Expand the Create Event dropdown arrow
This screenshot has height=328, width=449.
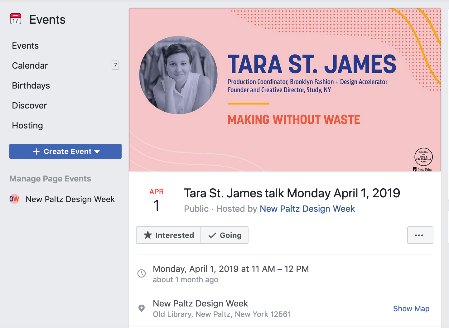(97, 152)
